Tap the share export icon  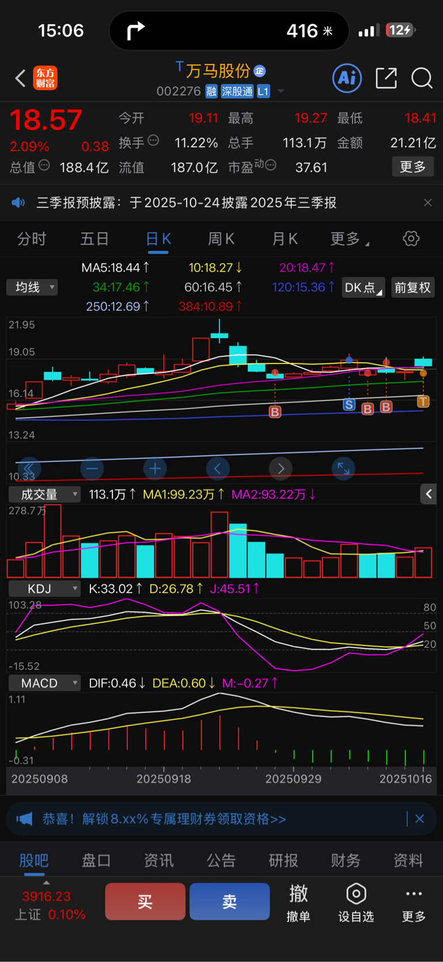386,78
